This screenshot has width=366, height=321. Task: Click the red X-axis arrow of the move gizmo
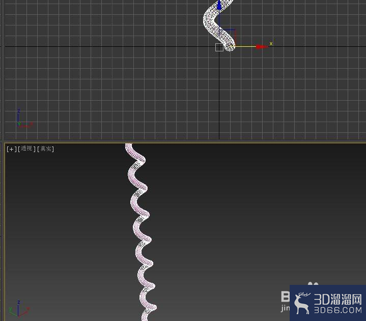pyautogui.click(x=262, y=47)
